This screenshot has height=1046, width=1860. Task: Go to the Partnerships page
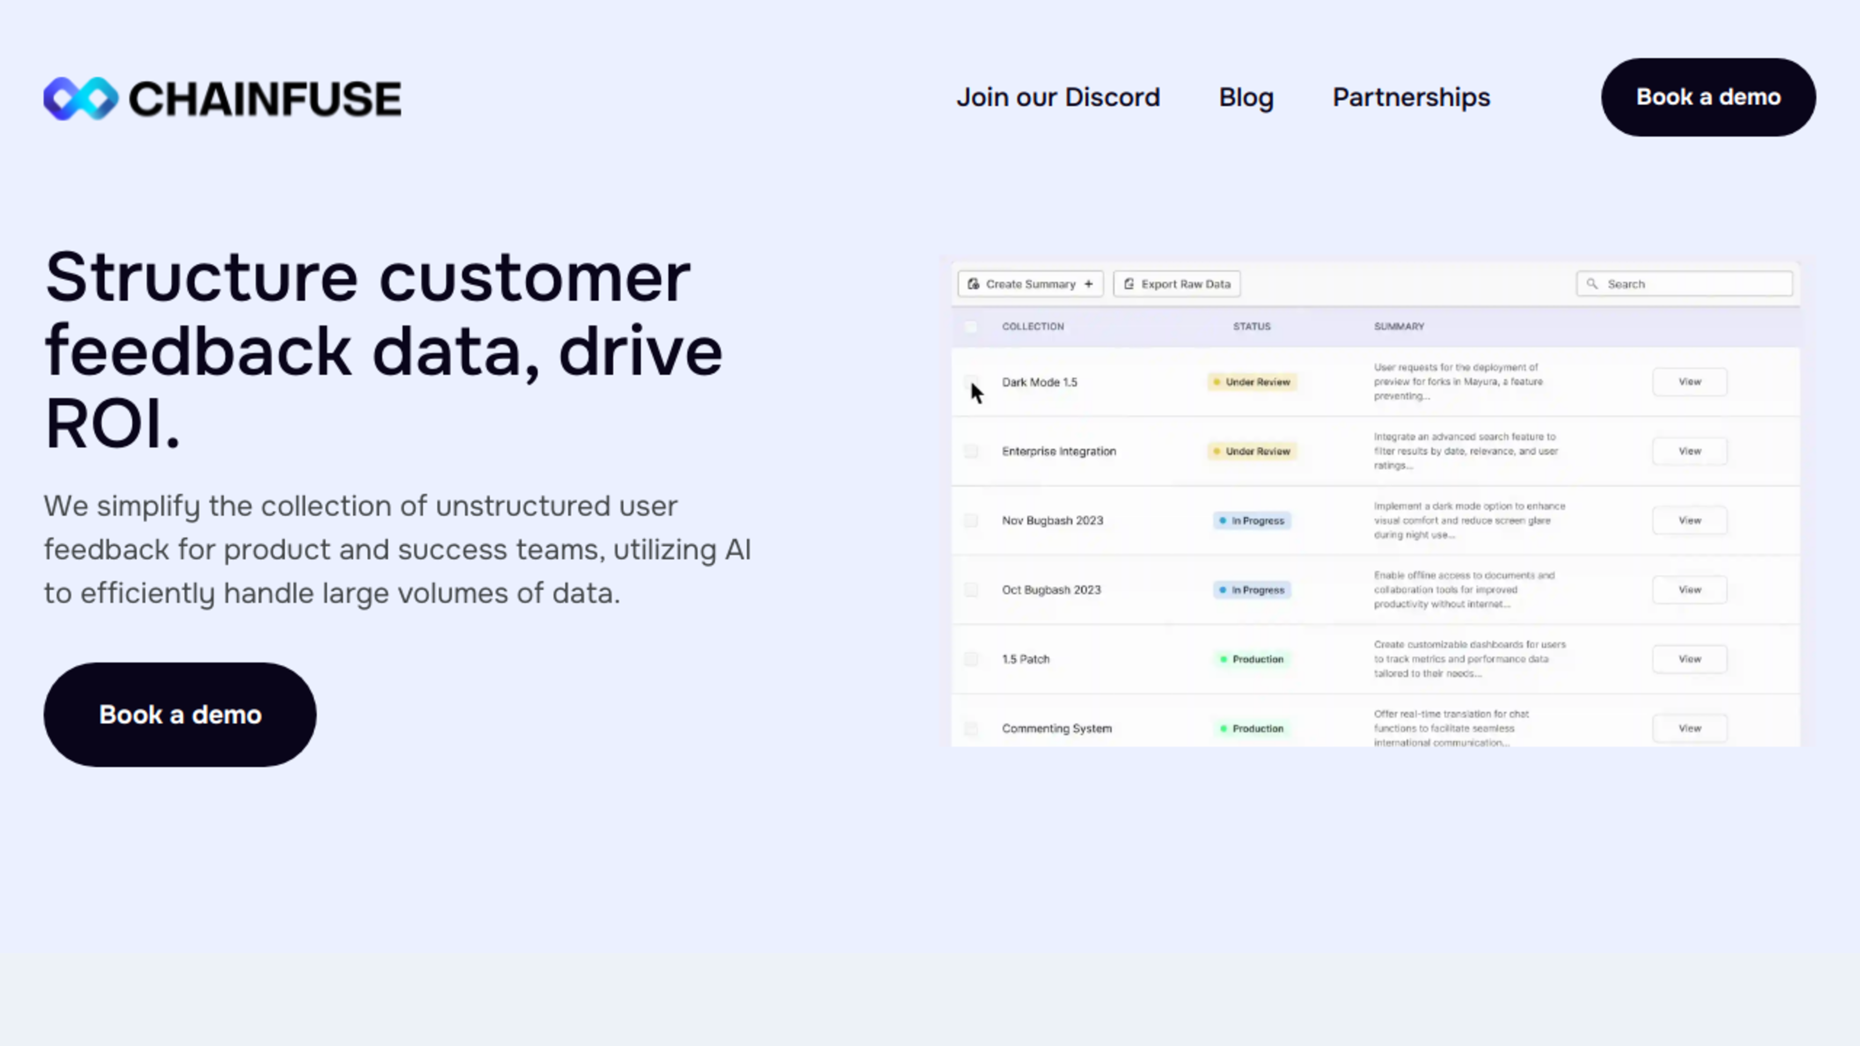(1411, 97)
